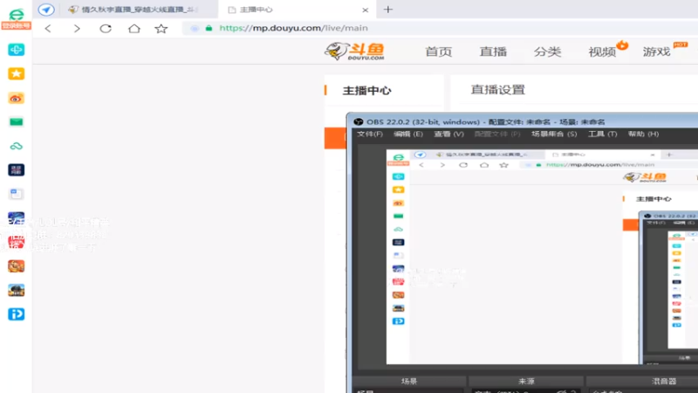Select 主播中心 in the Douyu page sidebar
Image resolution: width=698 pixels, height=393 pixels.
pos(366,91)
